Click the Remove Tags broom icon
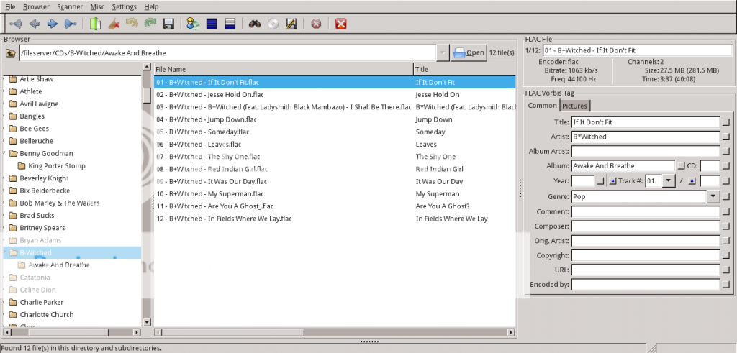The image size is (737, 353). pos(114,24)
